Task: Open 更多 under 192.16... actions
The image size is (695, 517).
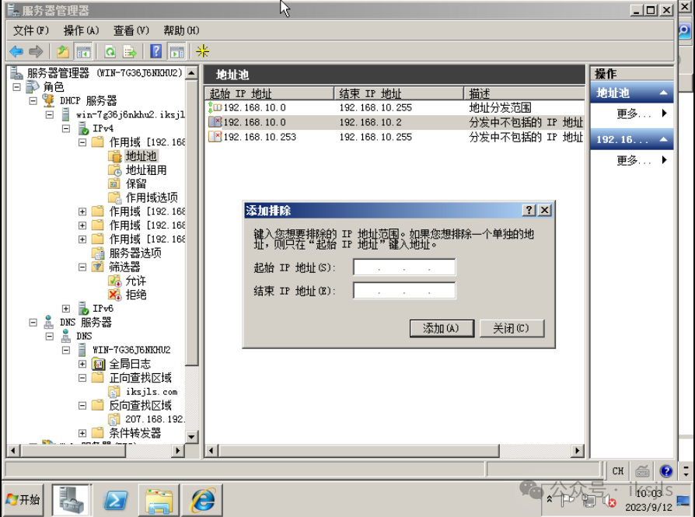Action: (x=634, y=160)
